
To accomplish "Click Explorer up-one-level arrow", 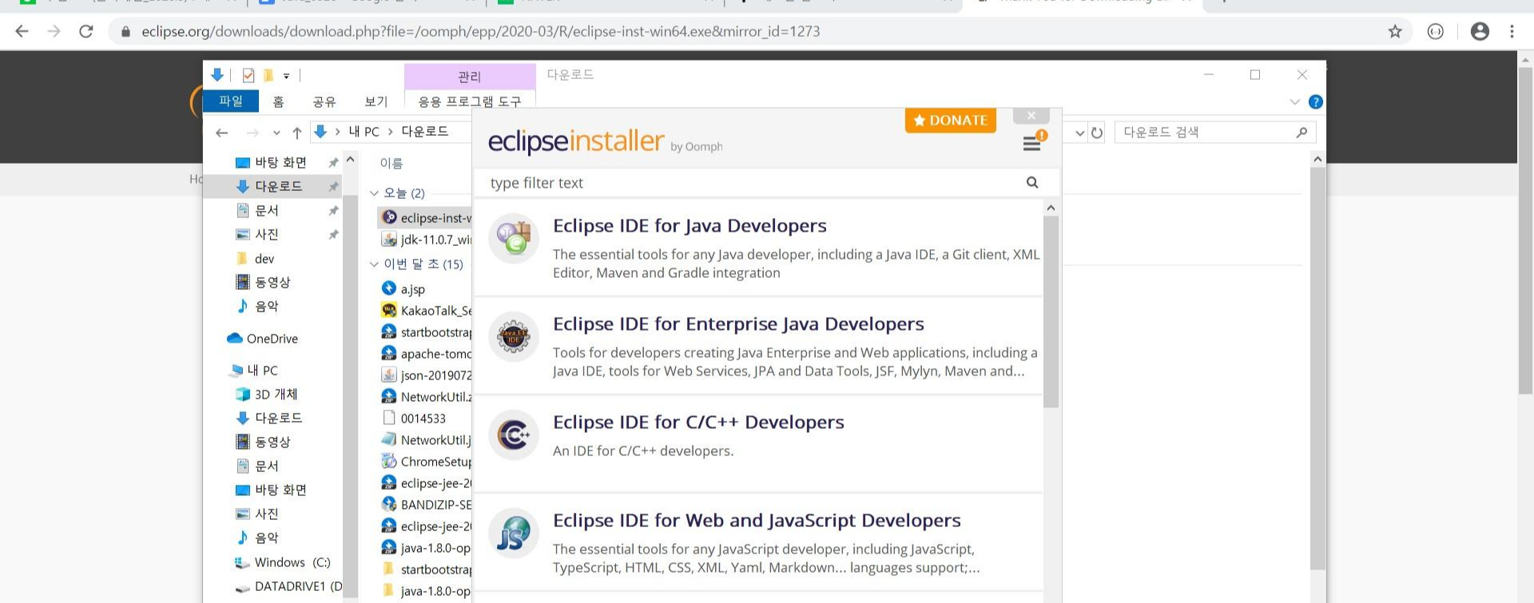I will click(297, 133).
